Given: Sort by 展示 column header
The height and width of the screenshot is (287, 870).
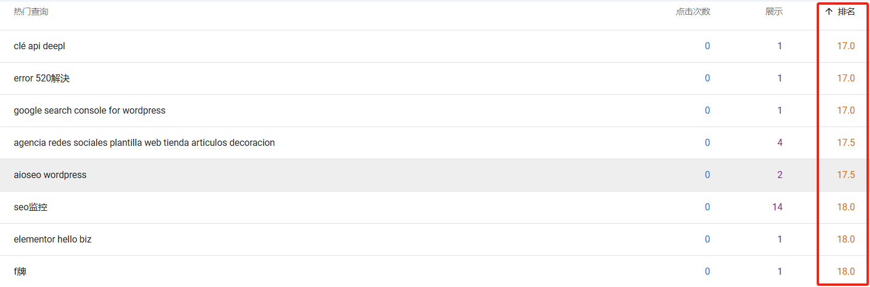Looking at the screenshot, I should click(773, 12).
